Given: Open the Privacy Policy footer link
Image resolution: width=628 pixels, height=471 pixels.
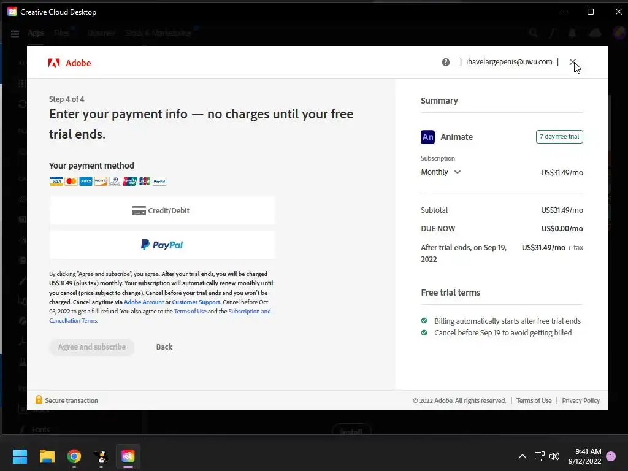Looking at the screenshot, I should (581, 400).
